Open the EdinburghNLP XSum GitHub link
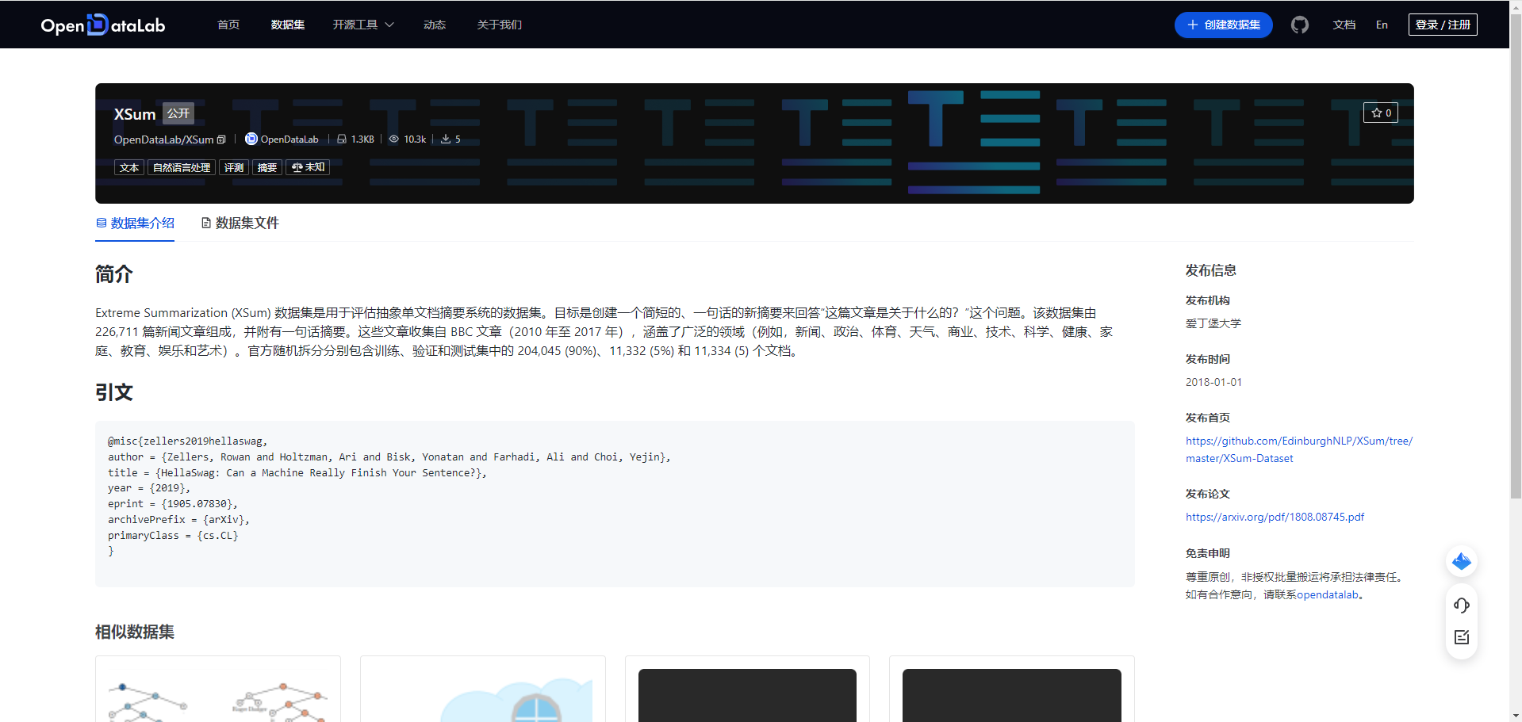The image size is (1522, 722). [x=1299, y=449]
